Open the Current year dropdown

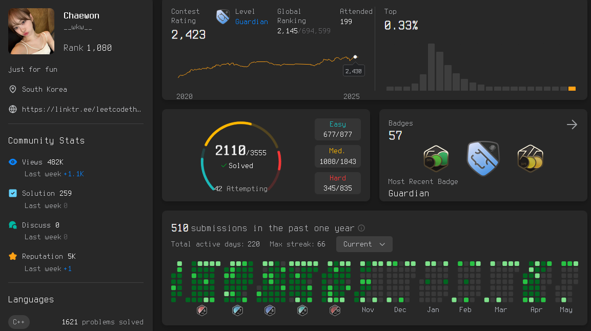coord(364,244)
